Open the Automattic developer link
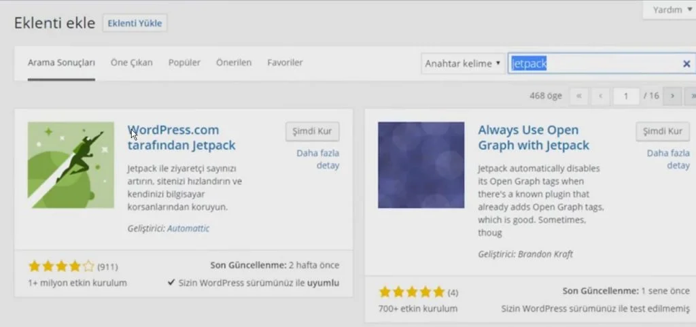Screen dimensions: 696x327 [x=188, y=228]
